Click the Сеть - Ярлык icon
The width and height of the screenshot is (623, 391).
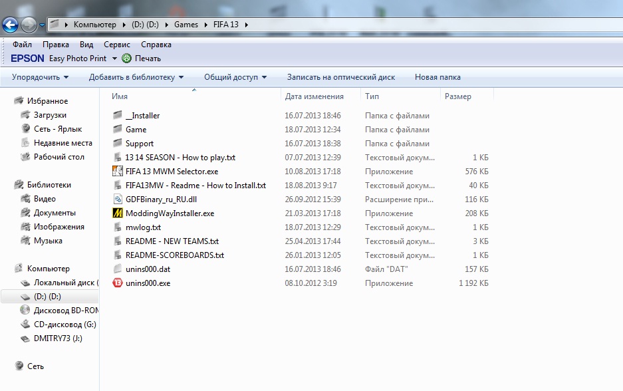click(25, 128)
